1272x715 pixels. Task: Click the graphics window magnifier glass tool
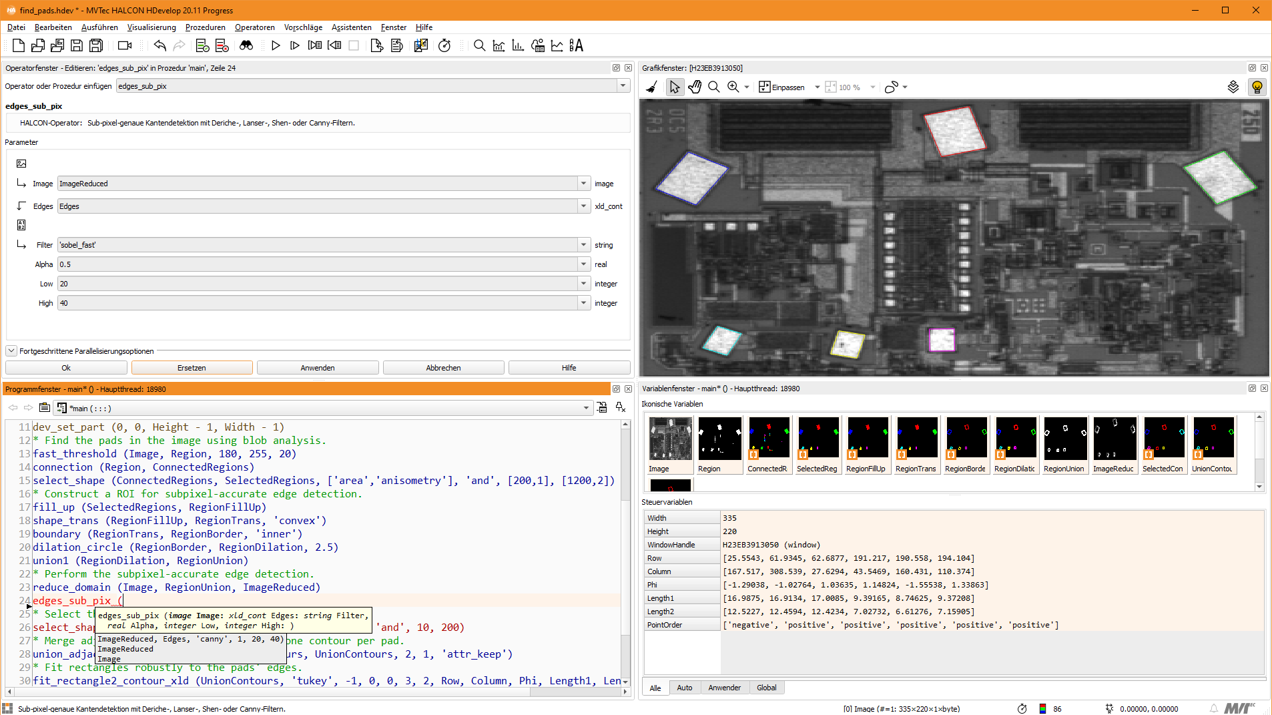713,87
